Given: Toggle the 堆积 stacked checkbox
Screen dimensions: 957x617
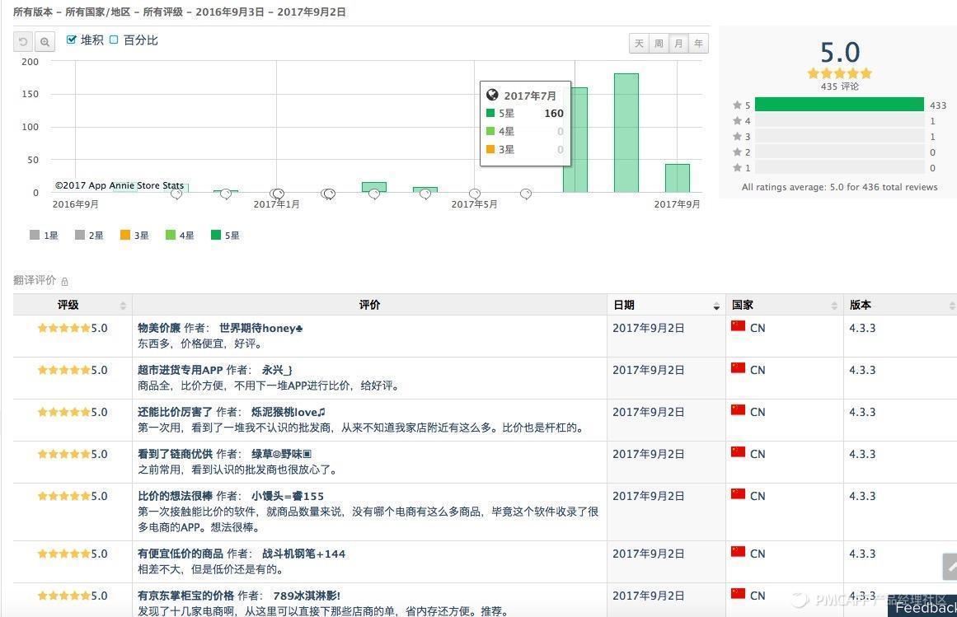Looking at the screenshot, I should tap(72, 40).
